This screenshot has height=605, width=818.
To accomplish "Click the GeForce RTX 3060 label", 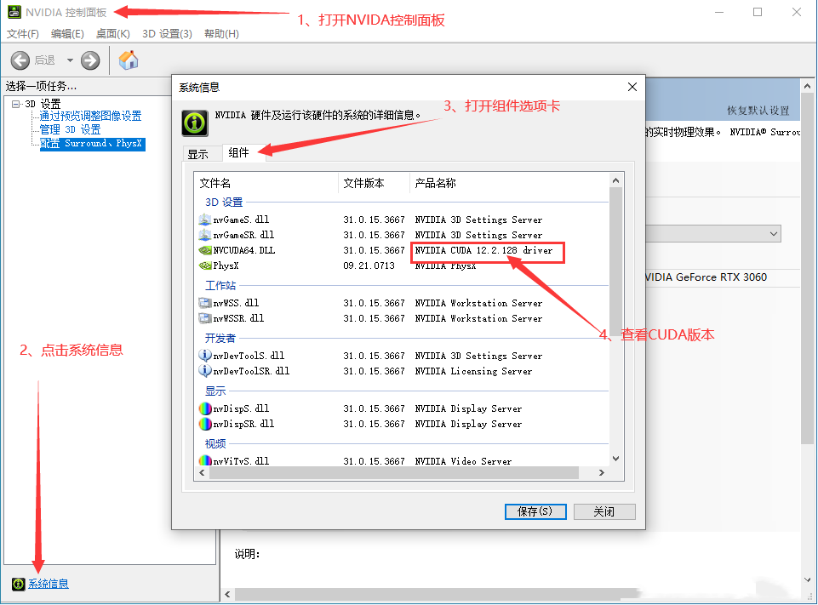I will pos(706,277).
